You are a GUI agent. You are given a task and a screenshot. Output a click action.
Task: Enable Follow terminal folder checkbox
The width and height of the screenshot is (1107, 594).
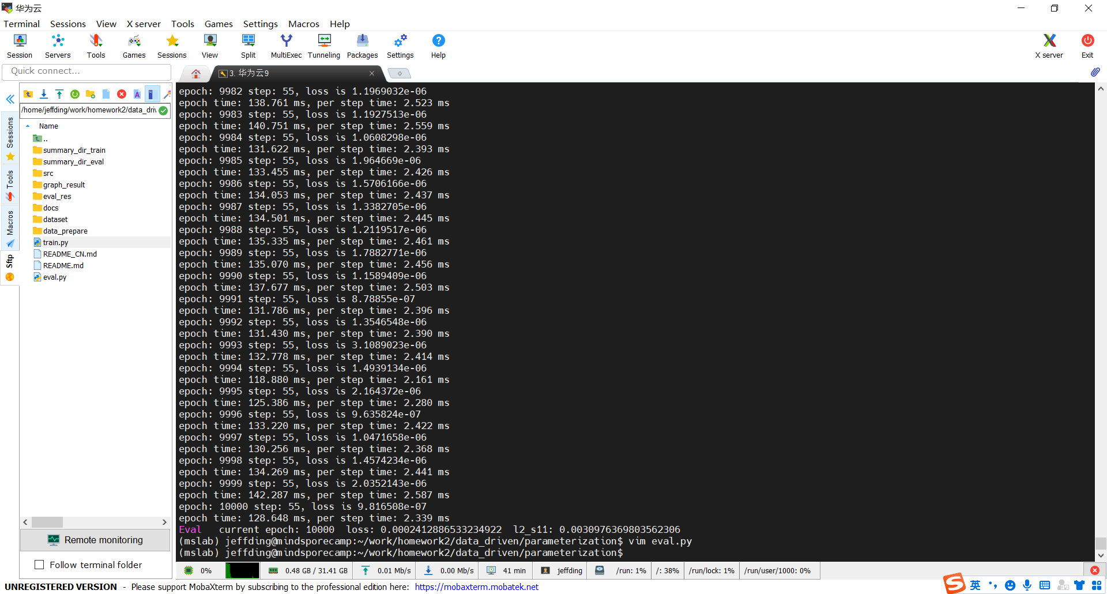tap(39, 565)
